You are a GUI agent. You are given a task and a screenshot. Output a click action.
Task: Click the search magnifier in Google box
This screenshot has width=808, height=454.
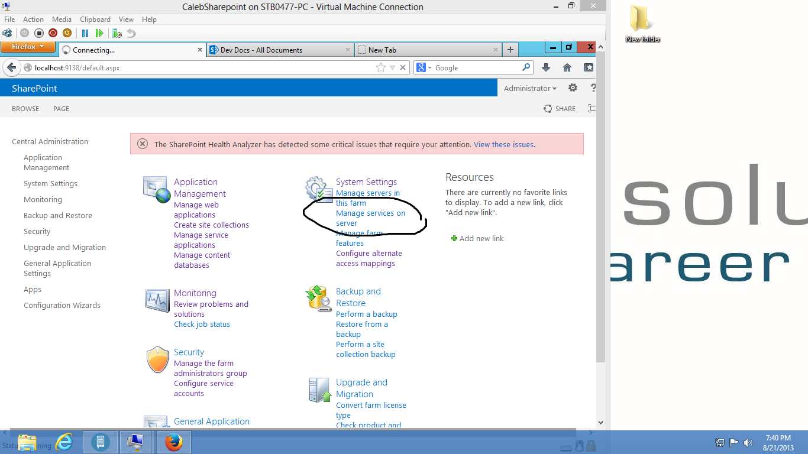[x=526, y=67]
